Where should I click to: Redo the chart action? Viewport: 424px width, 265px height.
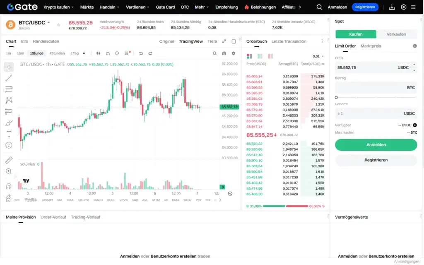(x=150, y=53)
